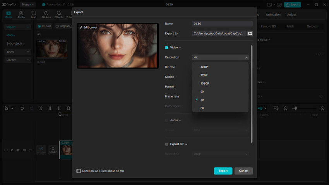Click the Record button in media panel
Viewport: 329px width, 185px height.
tap(62, 26)
